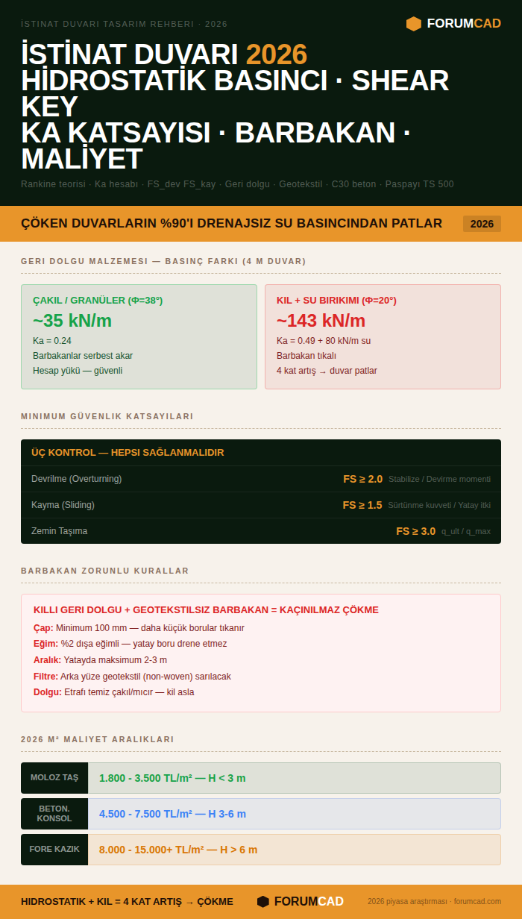Click the orange hexagon ForumCAD logo icon in header
522x919 pixels.
(414, 24)
